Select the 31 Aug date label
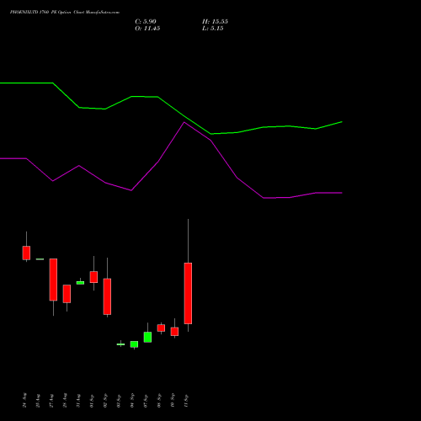 pos(78,401)
